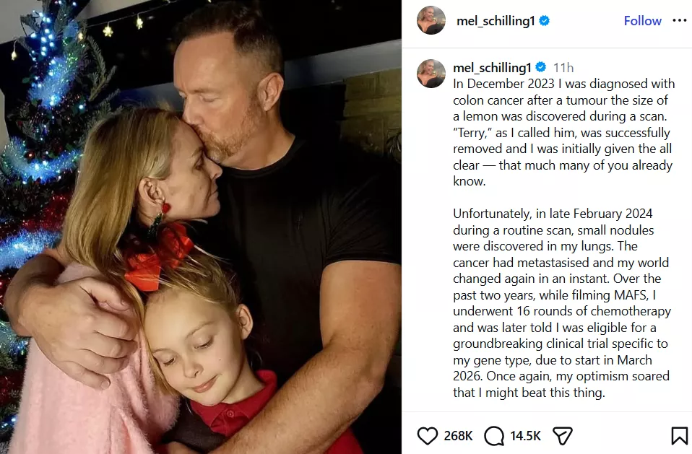Follow mel_schilling1
Viewport: 692px width, 454px height.
tap(642, 21)
